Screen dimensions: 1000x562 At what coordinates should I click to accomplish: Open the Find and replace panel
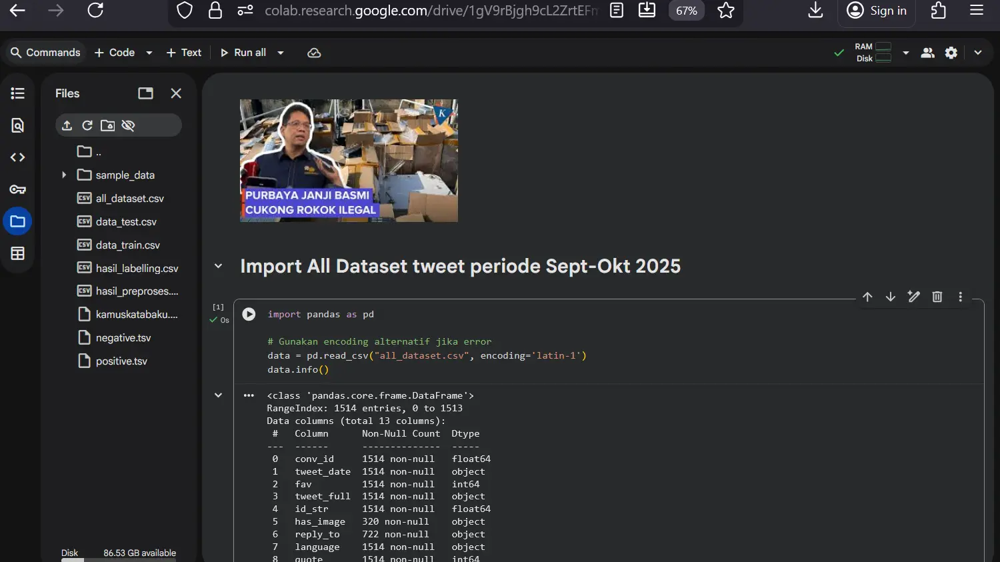point(17,125)
